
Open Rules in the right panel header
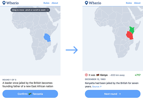click(x=129, y=3)
